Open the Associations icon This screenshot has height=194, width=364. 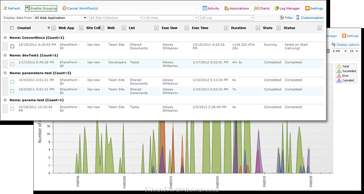tap(227, 8)
